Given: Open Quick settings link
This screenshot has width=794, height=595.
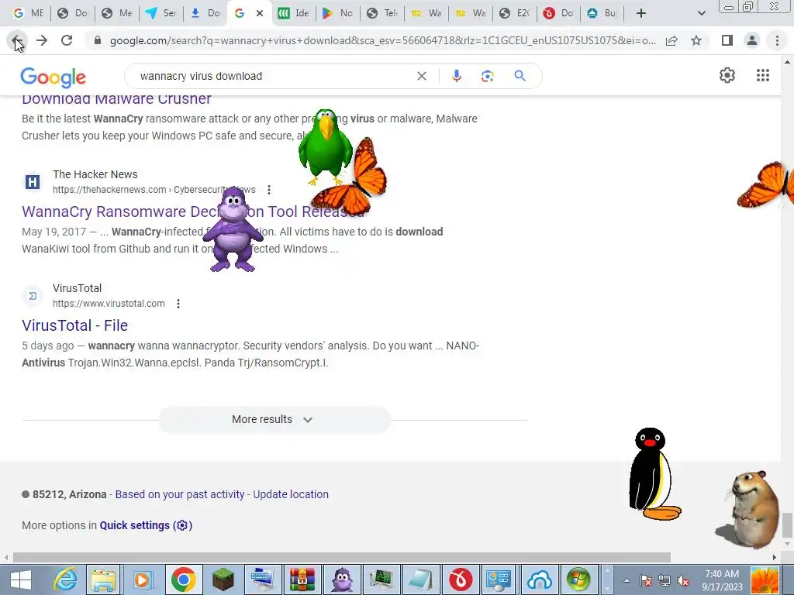Looking at the screenshot, I should [146, 525].
